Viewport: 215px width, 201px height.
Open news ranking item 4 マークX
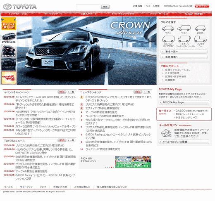[101, 112]
